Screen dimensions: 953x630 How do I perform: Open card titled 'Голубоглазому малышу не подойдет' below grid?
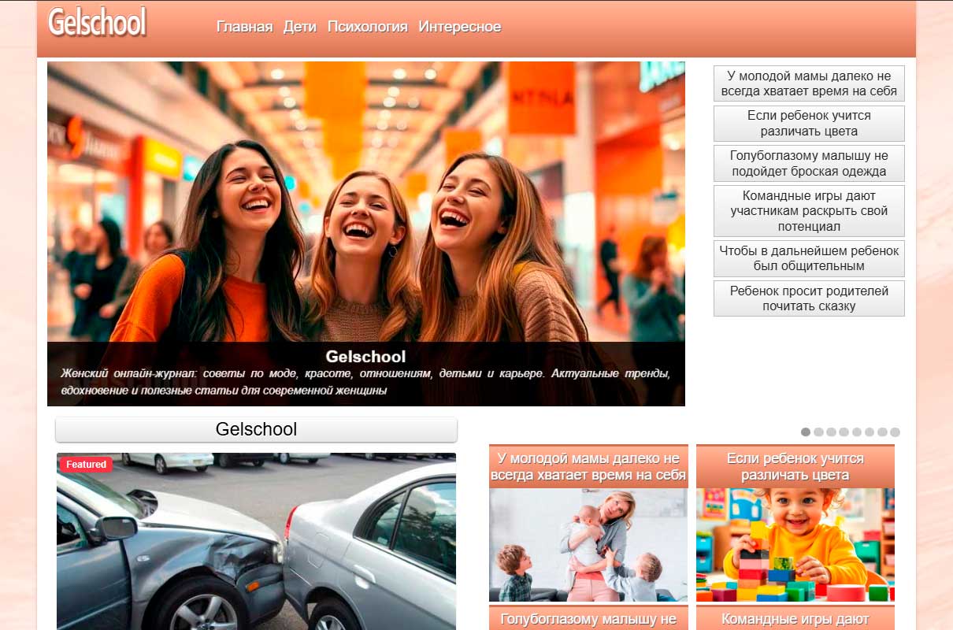click(588, 619)
